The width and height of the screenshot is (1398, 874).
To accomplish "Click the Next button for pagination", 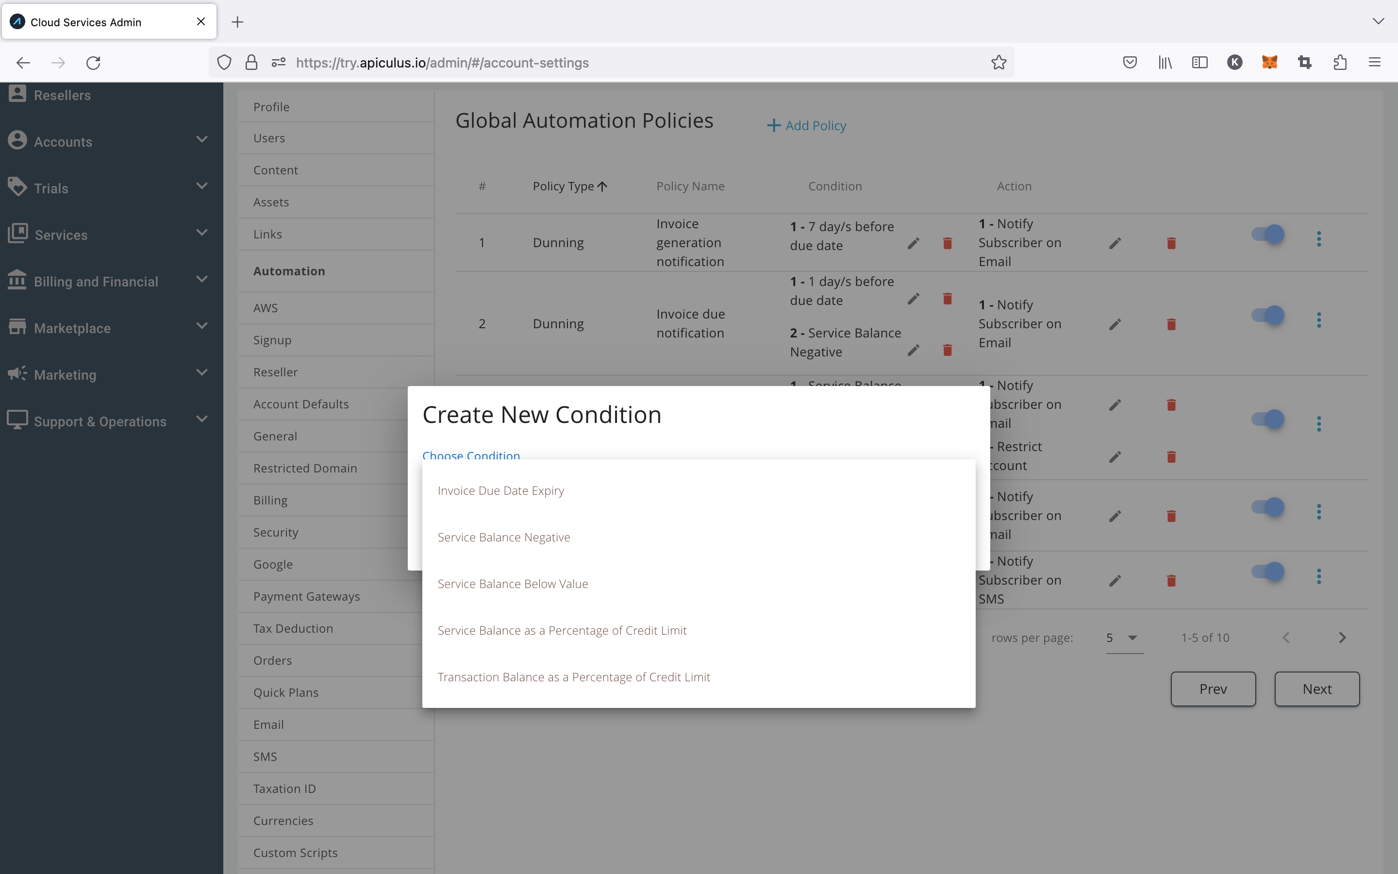I will 1316,689.
